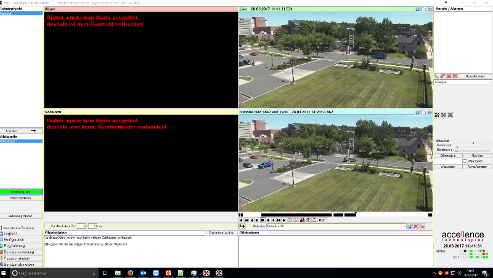Image resolution: width=493 pixels, height=278 pixels.
Task: Click the blue timeline position marker
Action: click(356, 213)
